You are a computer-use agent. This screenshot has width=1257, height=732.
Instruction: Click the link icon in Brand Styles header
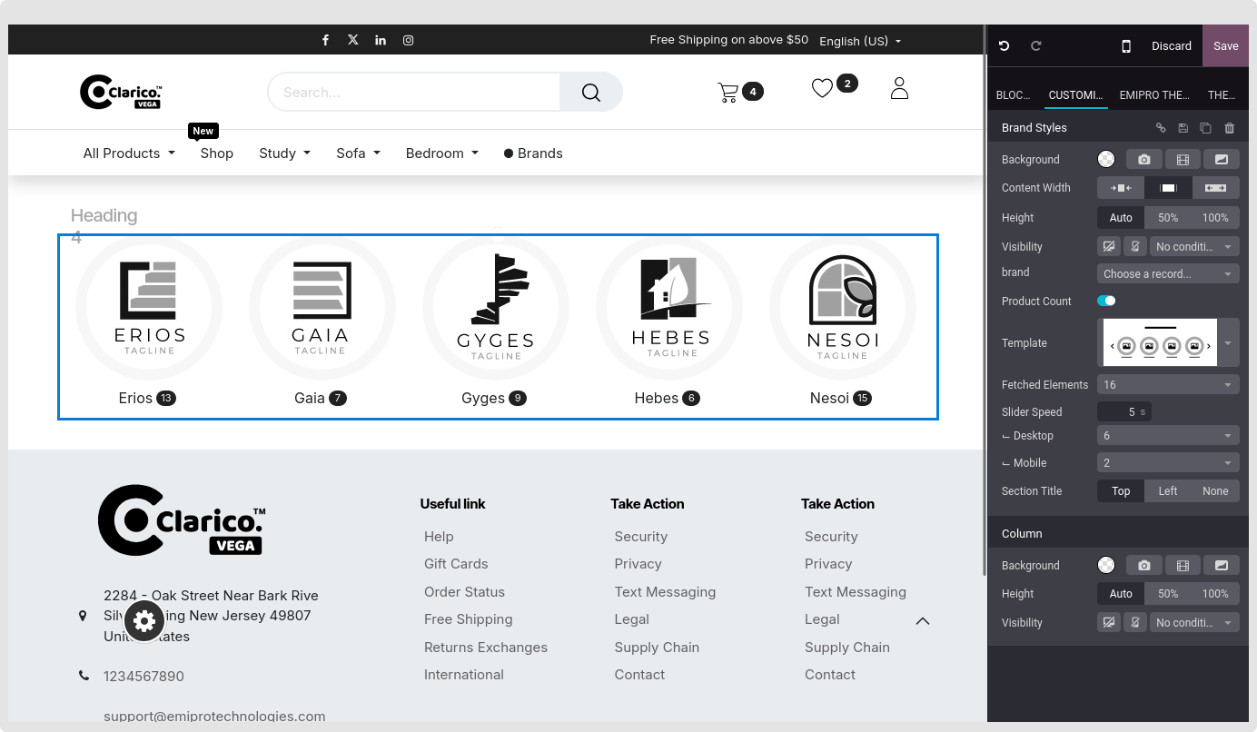1161,128
